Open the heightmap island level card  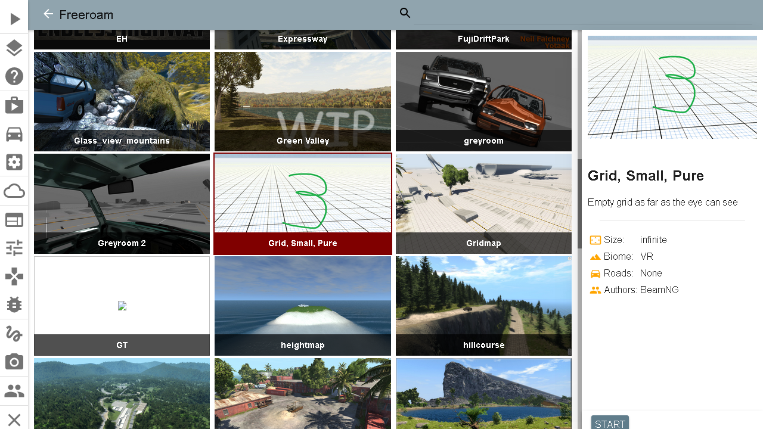303,306
